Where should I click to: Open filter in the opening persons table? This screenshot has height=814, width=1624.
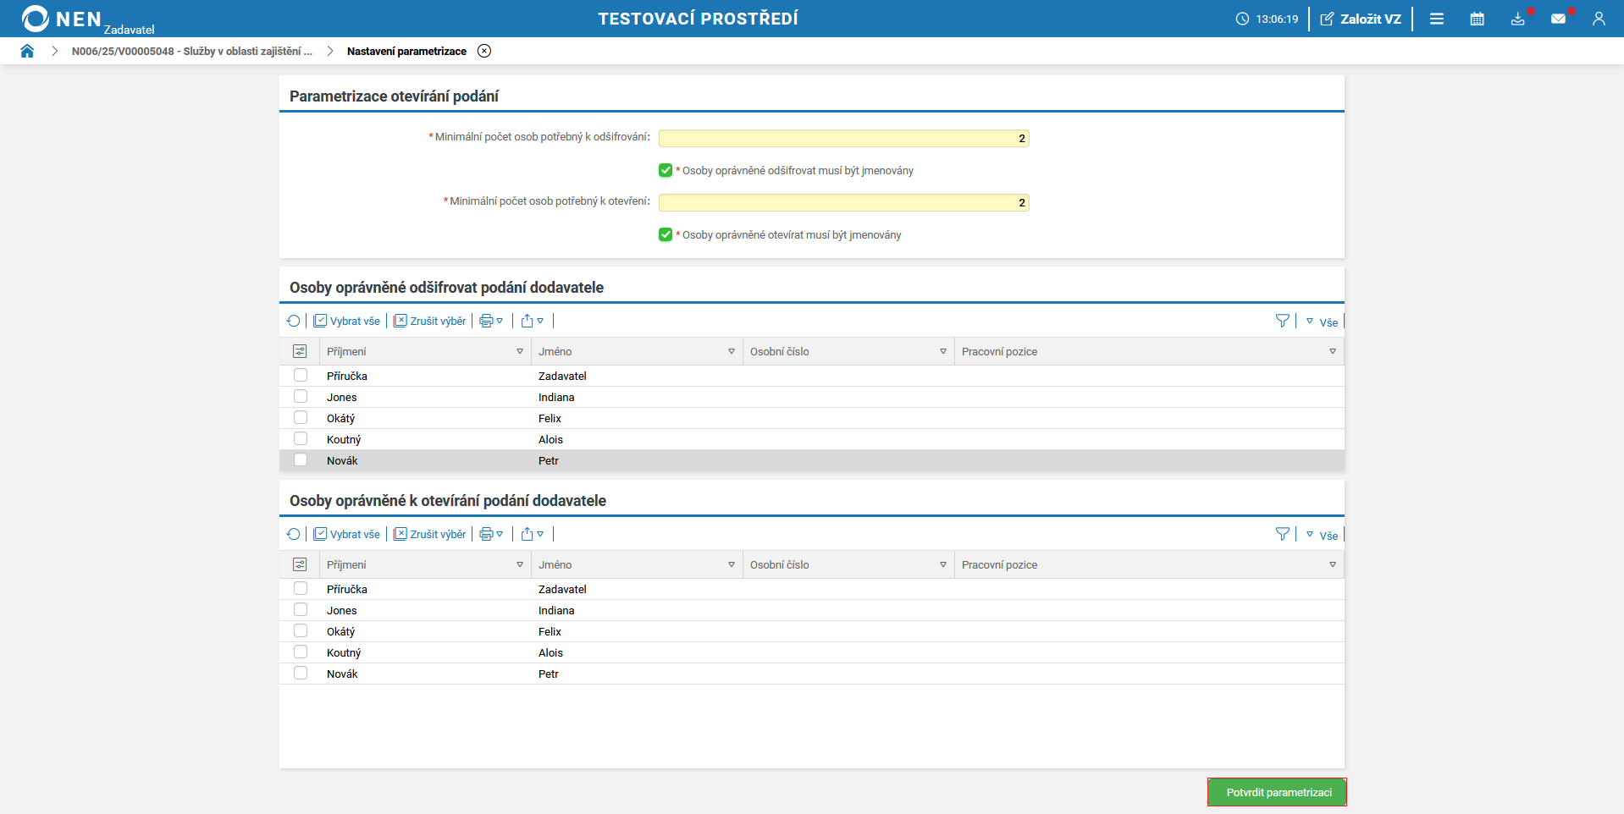[1282, 534]
